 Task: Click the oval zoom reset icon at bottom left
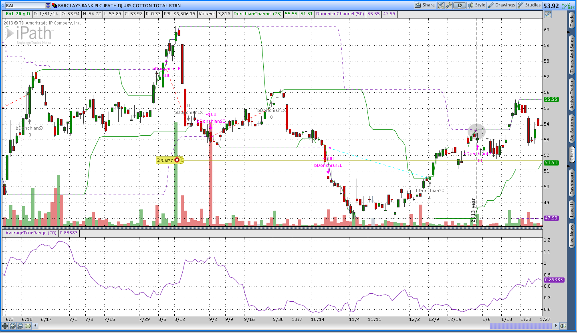28,326
